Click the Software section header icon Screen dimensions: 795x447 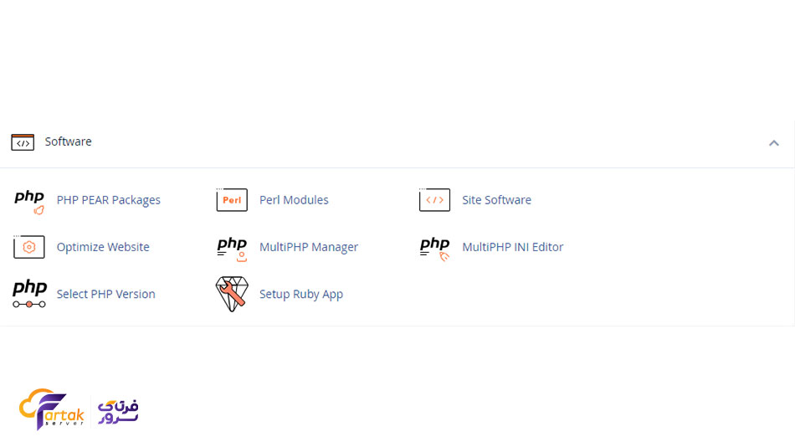(x=23, y=142)
